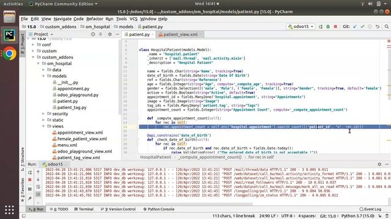Collapse the om_hospital folder
Viewport: 391px width, 219px height.
tap(38, 63)
